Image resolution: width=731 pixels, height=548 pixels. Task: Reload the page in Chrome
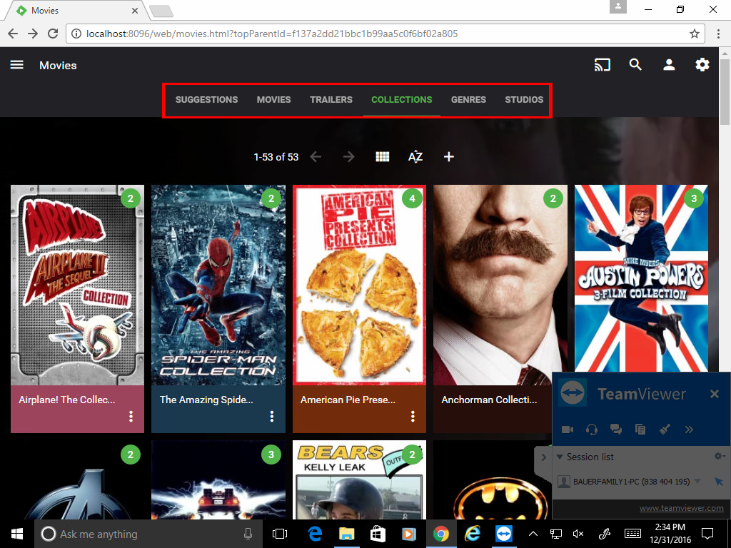pyautogui.click(x=53, y=34)
